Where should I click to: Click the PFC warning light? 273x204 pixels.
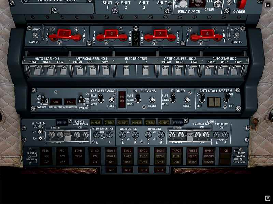pos(62,151)
